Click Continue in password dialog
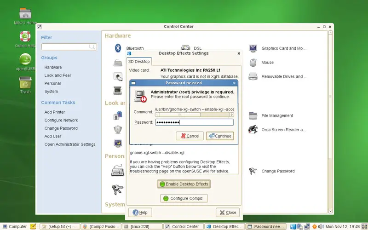The image size is (368, 230). coord(220,136)
